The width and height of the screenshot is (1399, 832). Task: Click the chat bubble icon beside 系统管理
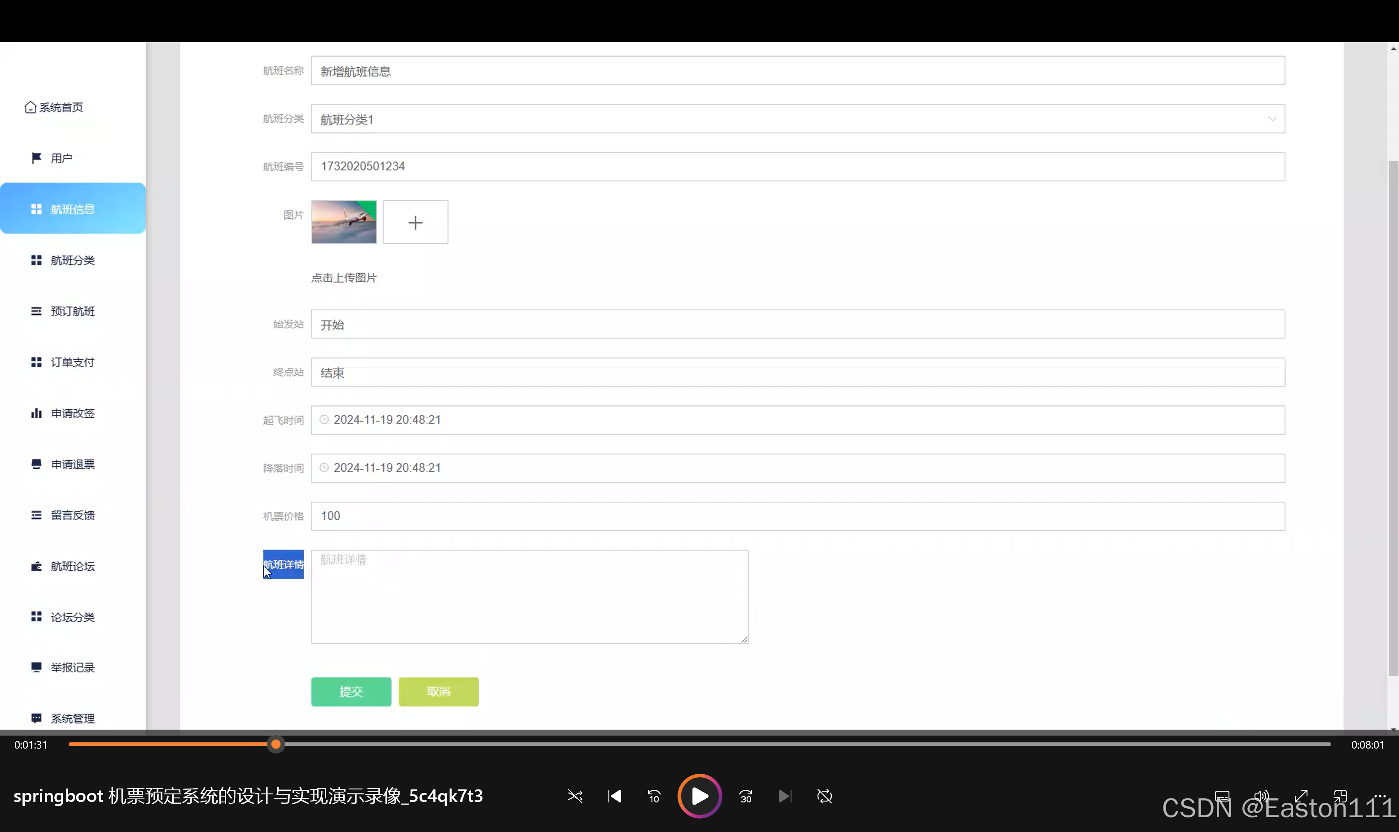(36, 718)
